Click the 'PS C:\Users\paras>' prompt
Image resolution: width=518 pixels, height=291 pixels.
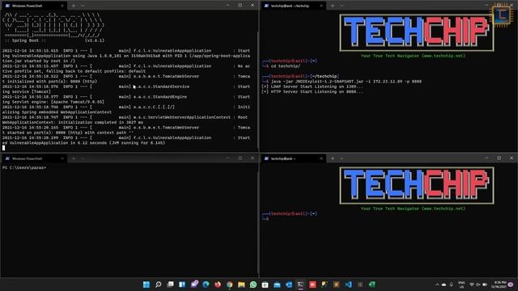click(24, 167)
